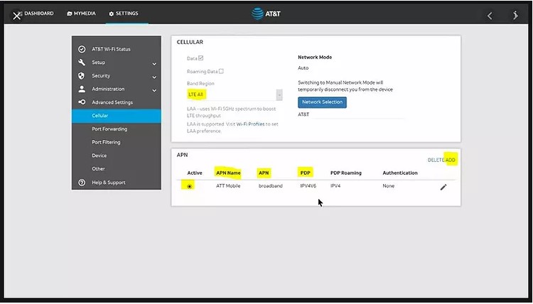Select the Active radio for ATT Mobile

pos(190,187)
